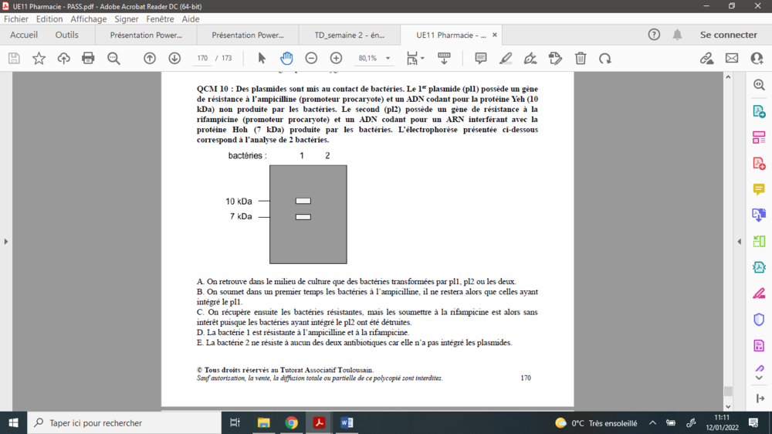Go to previous page arrow
Viewport: 772px width, 434px height.
point(150,58)
